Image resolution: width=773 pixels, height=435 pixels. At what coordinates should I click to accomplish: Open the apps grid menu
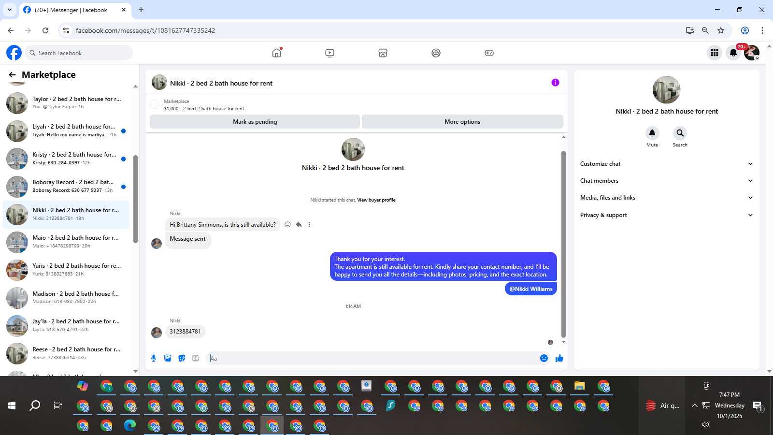pyautogui.click(x=714, y=53)
